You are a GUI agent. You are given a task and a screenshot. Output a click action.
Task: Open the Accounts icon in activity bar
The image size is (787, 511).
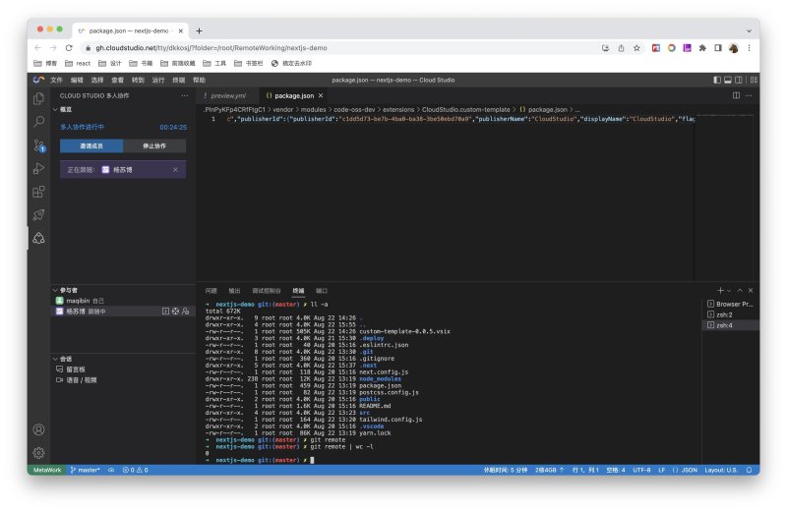[x=38, y=429]
